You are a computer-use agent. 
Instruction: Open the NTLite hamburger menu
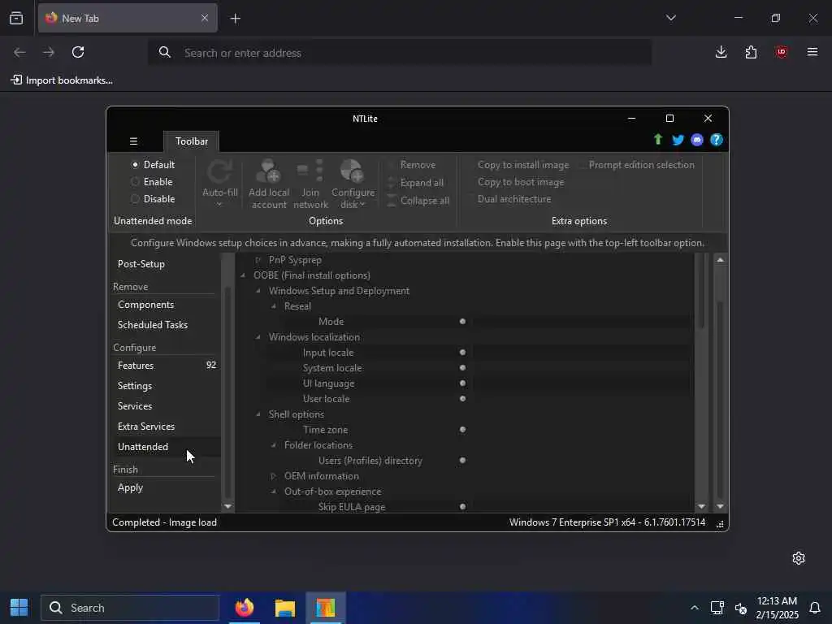pos(134,141)
